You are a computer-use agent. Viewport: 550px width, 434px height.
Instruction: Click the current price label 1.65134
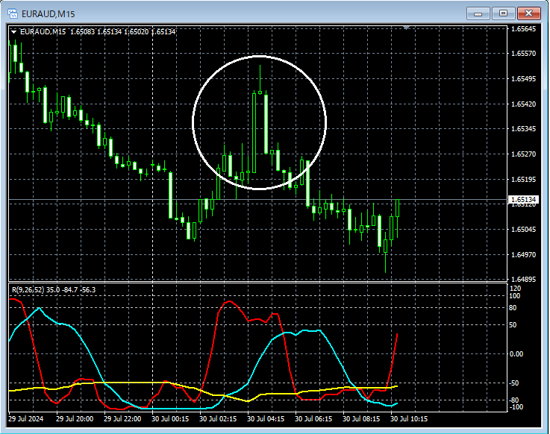[x=523, y=199]
